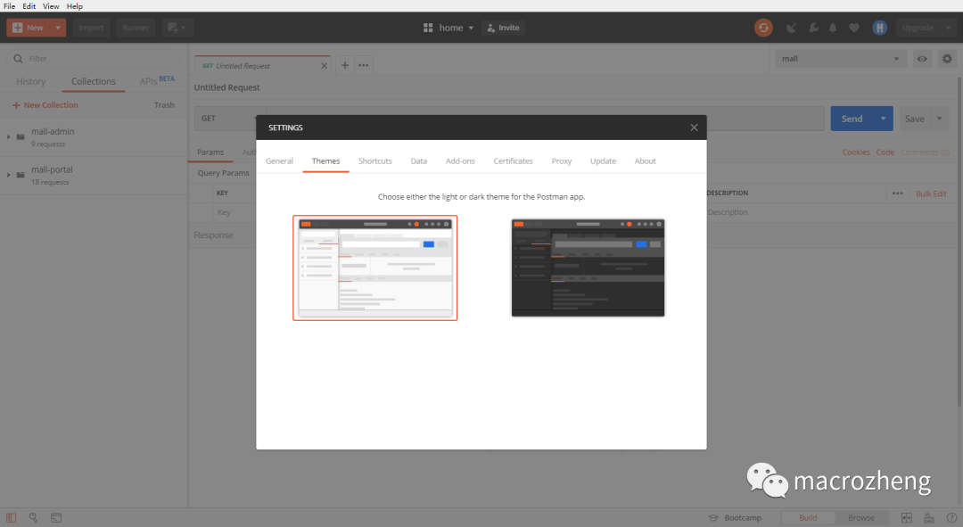Open the General settings tab
The height and width of the screenshot is (527, 963).
(x=279, y=161)
